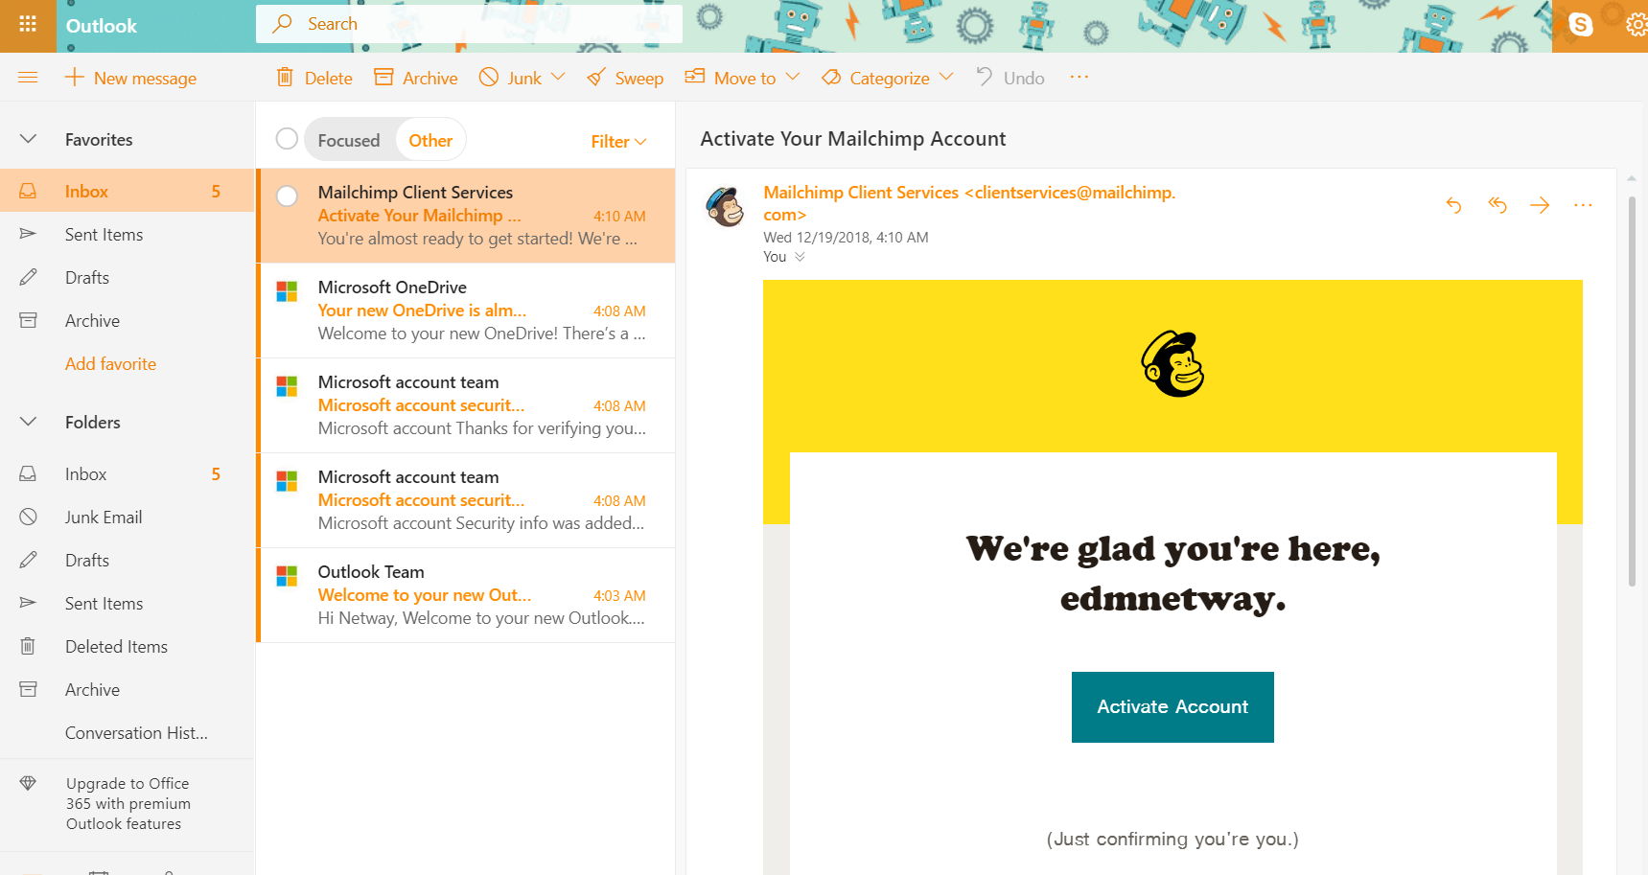Expand the Junk dropdown arrow
Screen dimensions: 1648x875
coord(559,78)
